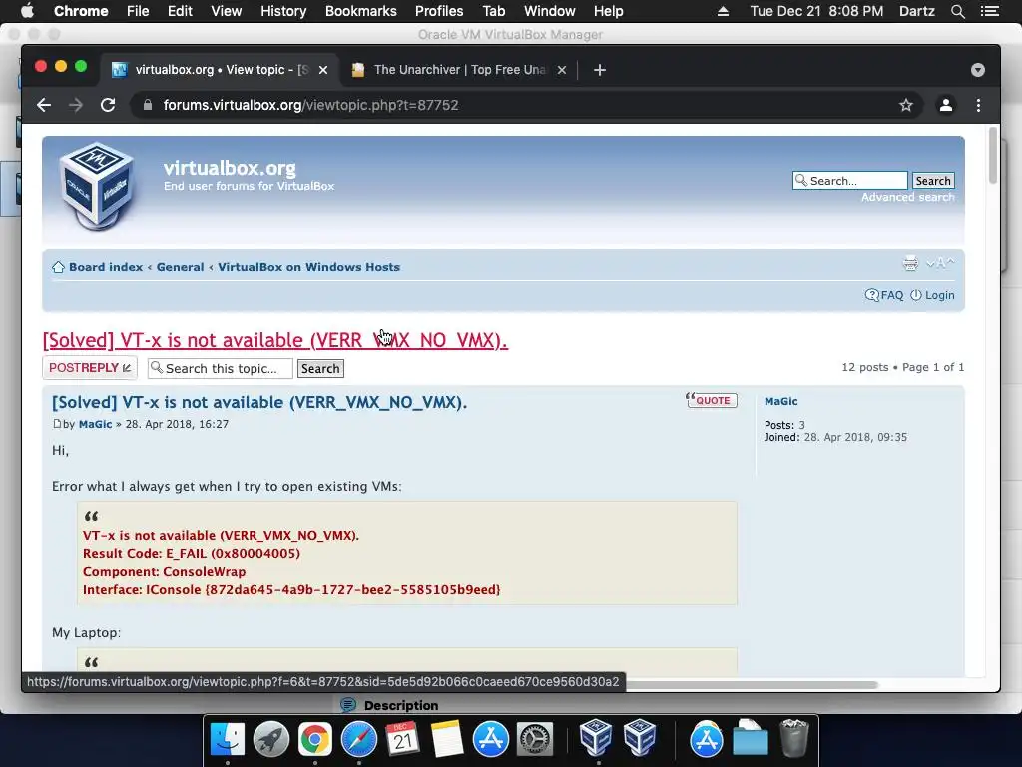Open the File menu
Viewport: 1022px width, 767px height.
click(x=138, y=11)
